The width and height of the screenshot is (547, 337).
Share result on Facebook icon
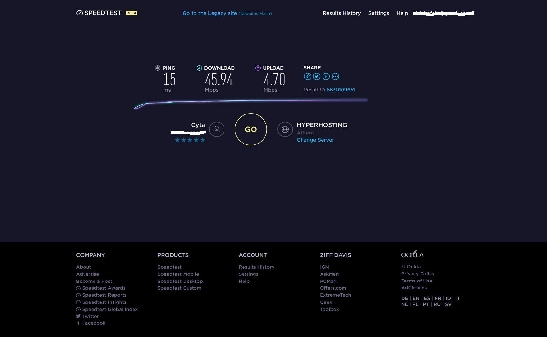click(x=326, y=76)
